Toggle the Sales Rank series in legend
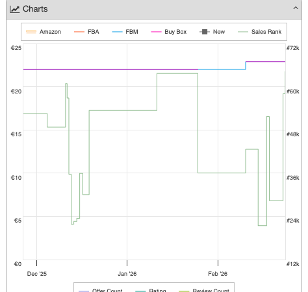 [260, 32]
